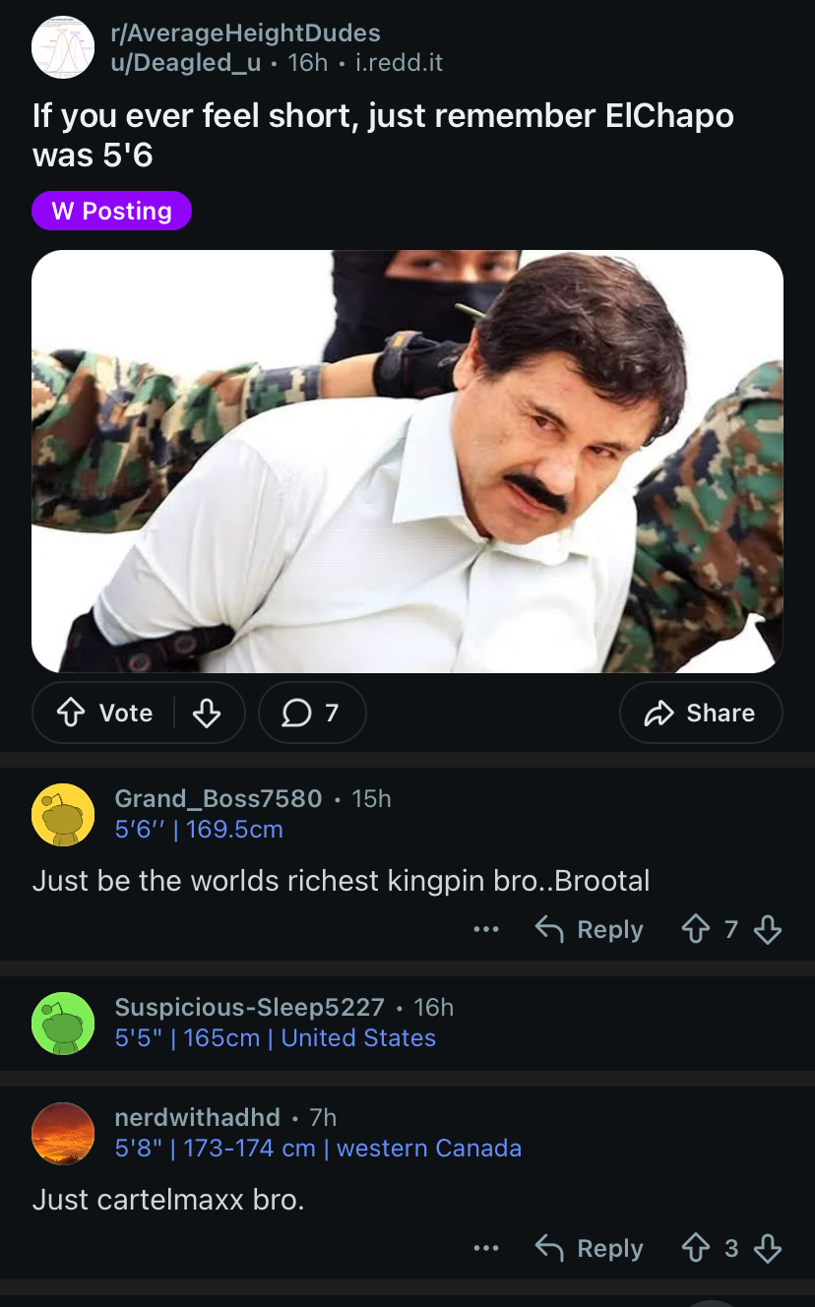Open the overflow menu on Grand_Boss7580's comment
Image resolution: width=815 pixels, height=1307 pixels.
point(486,929)
